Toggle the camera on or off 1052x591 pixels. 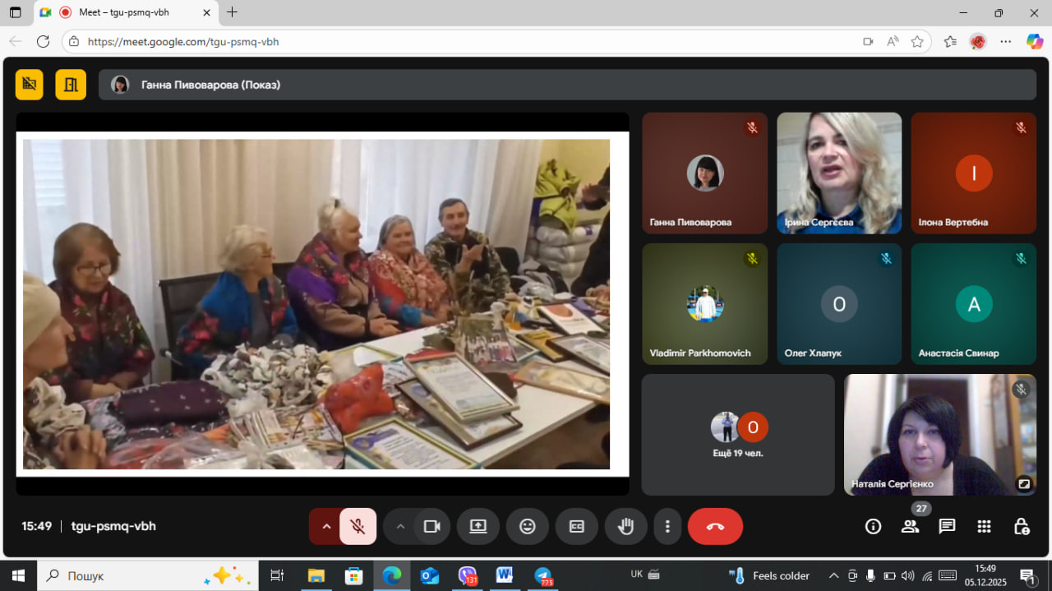pos(431,527)
